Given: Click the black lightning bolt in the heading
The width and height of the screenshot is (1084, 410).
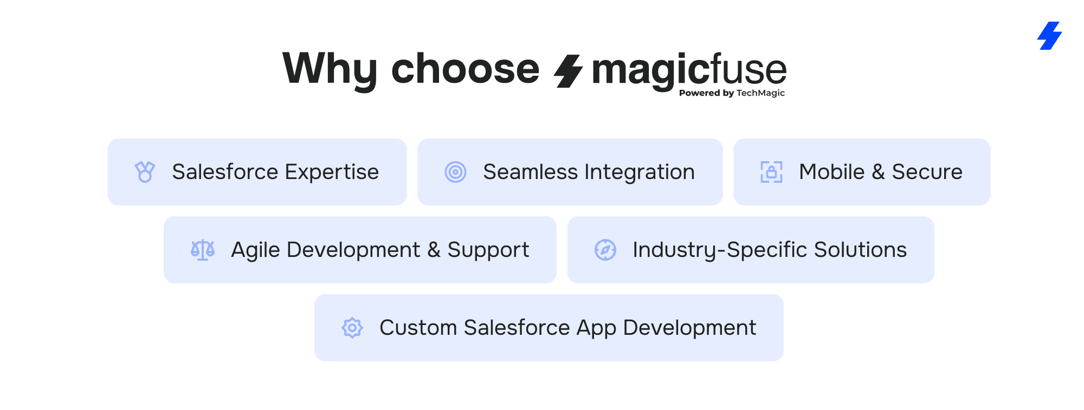Looking at the screenshot, I should [568, 71].
